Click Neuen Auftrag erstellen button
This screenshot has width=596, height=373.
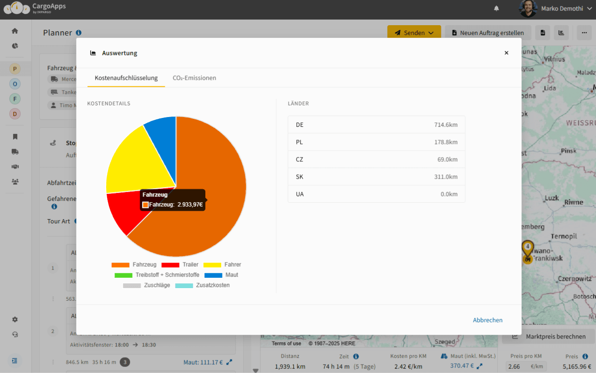pyautogui.click(x=488, y=33)
